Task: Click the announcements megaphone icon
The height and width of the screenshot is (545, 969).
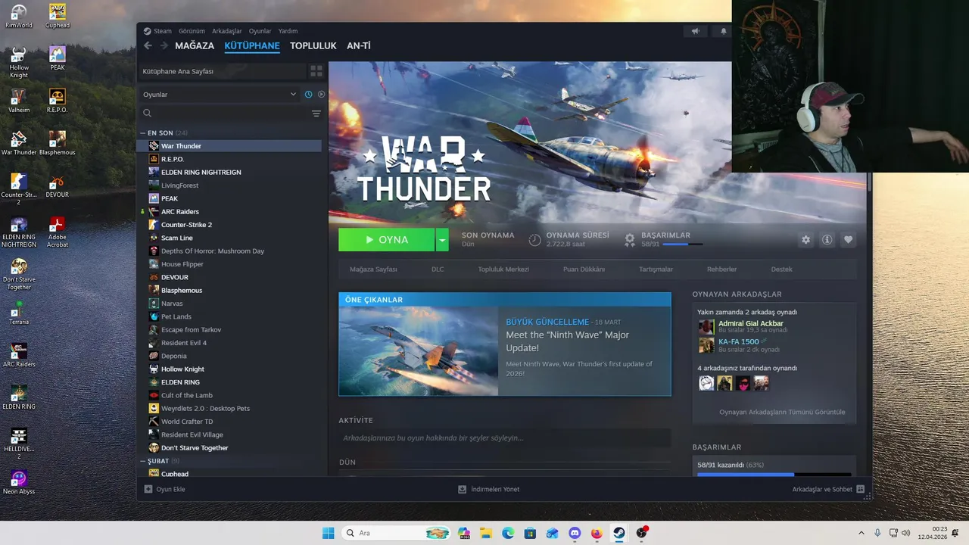Action: click(x=695, y=31)
